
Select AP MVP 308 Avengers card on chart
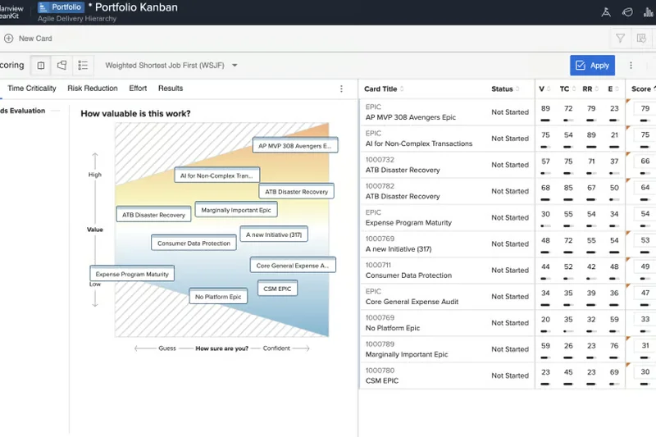pyautogui.click(x=295, y=145)
